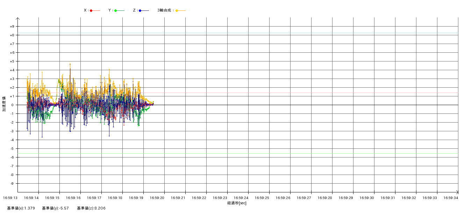Click the arrowhead at top of vertical axis
This screenshot has height=213, width=472.
coord(18,19)
